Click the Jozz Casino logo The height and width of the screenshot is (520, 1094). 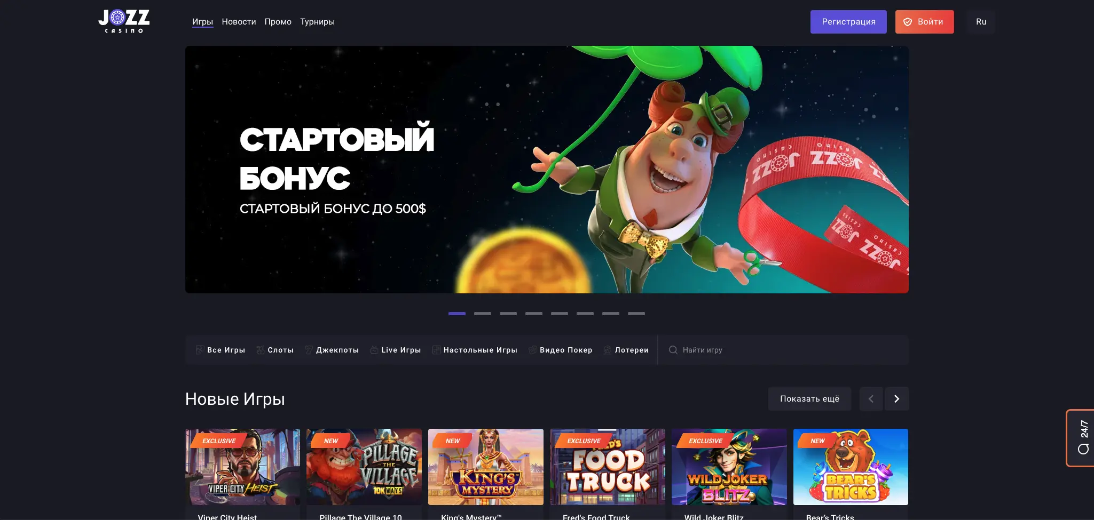(124, 21)
